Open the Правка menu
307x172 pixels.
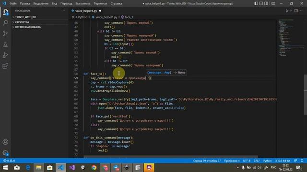(25, 3)
